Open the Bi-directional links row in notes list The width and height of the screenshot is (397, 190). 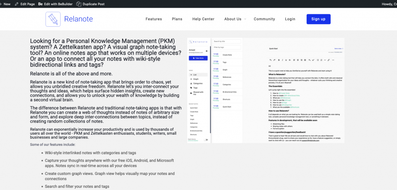227,92
